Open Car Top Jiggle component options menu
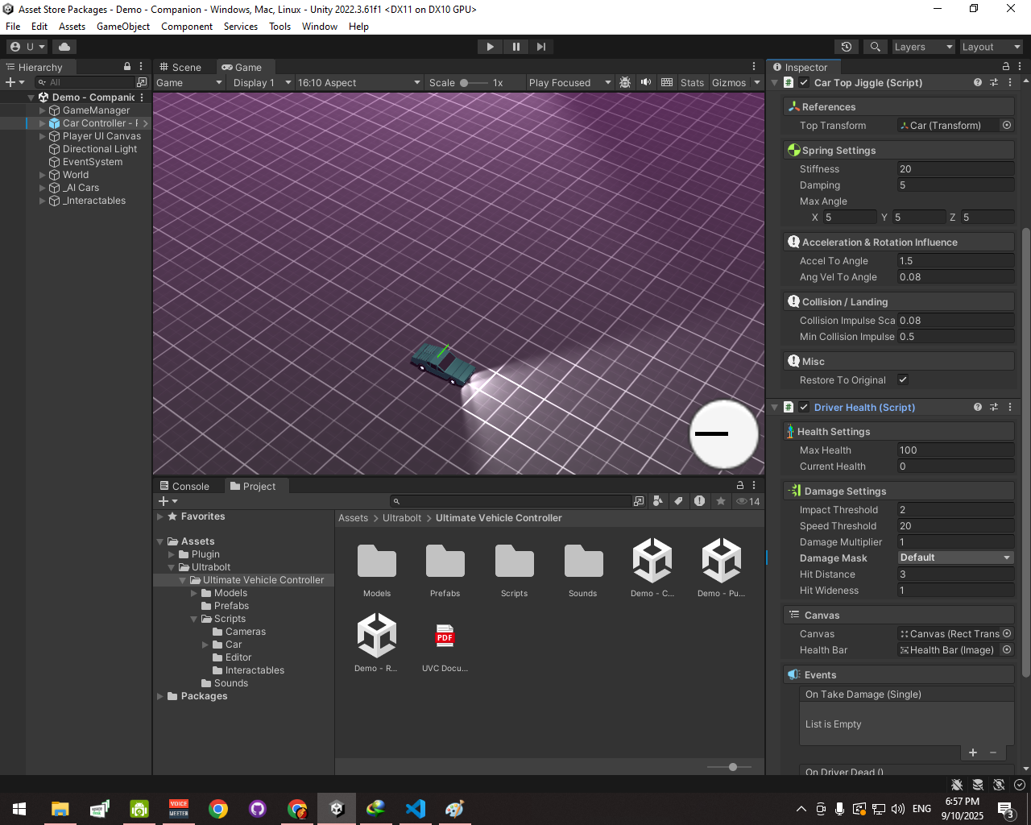 (x=1010, y=82)
